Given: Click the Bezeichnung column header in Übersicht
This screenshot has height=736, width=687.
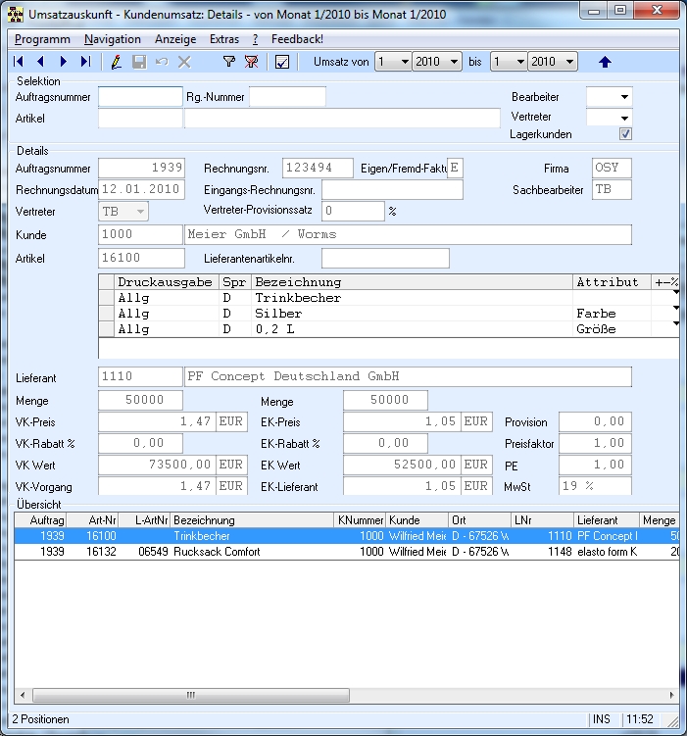Looking at the screenshot, I should (252, 519).
